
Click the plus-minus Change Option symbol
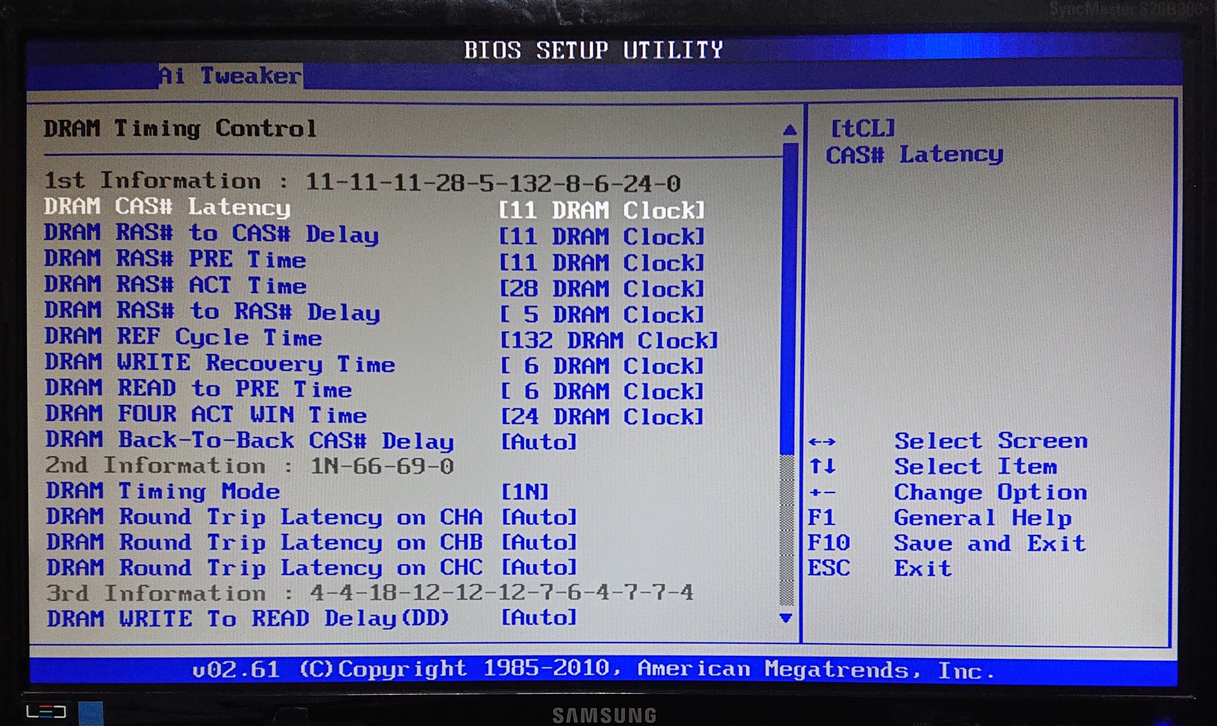pyautogui.click(x=822, y=493)
